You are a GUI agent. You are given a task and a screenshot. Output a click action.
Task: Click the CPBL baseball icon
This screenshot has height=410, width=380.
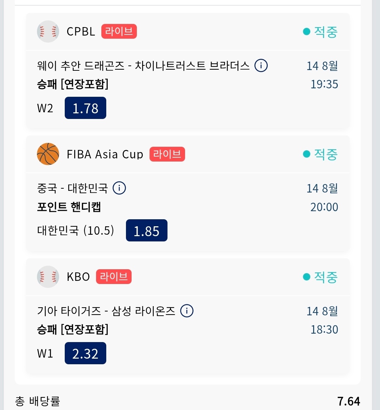(x=48, y=31)
